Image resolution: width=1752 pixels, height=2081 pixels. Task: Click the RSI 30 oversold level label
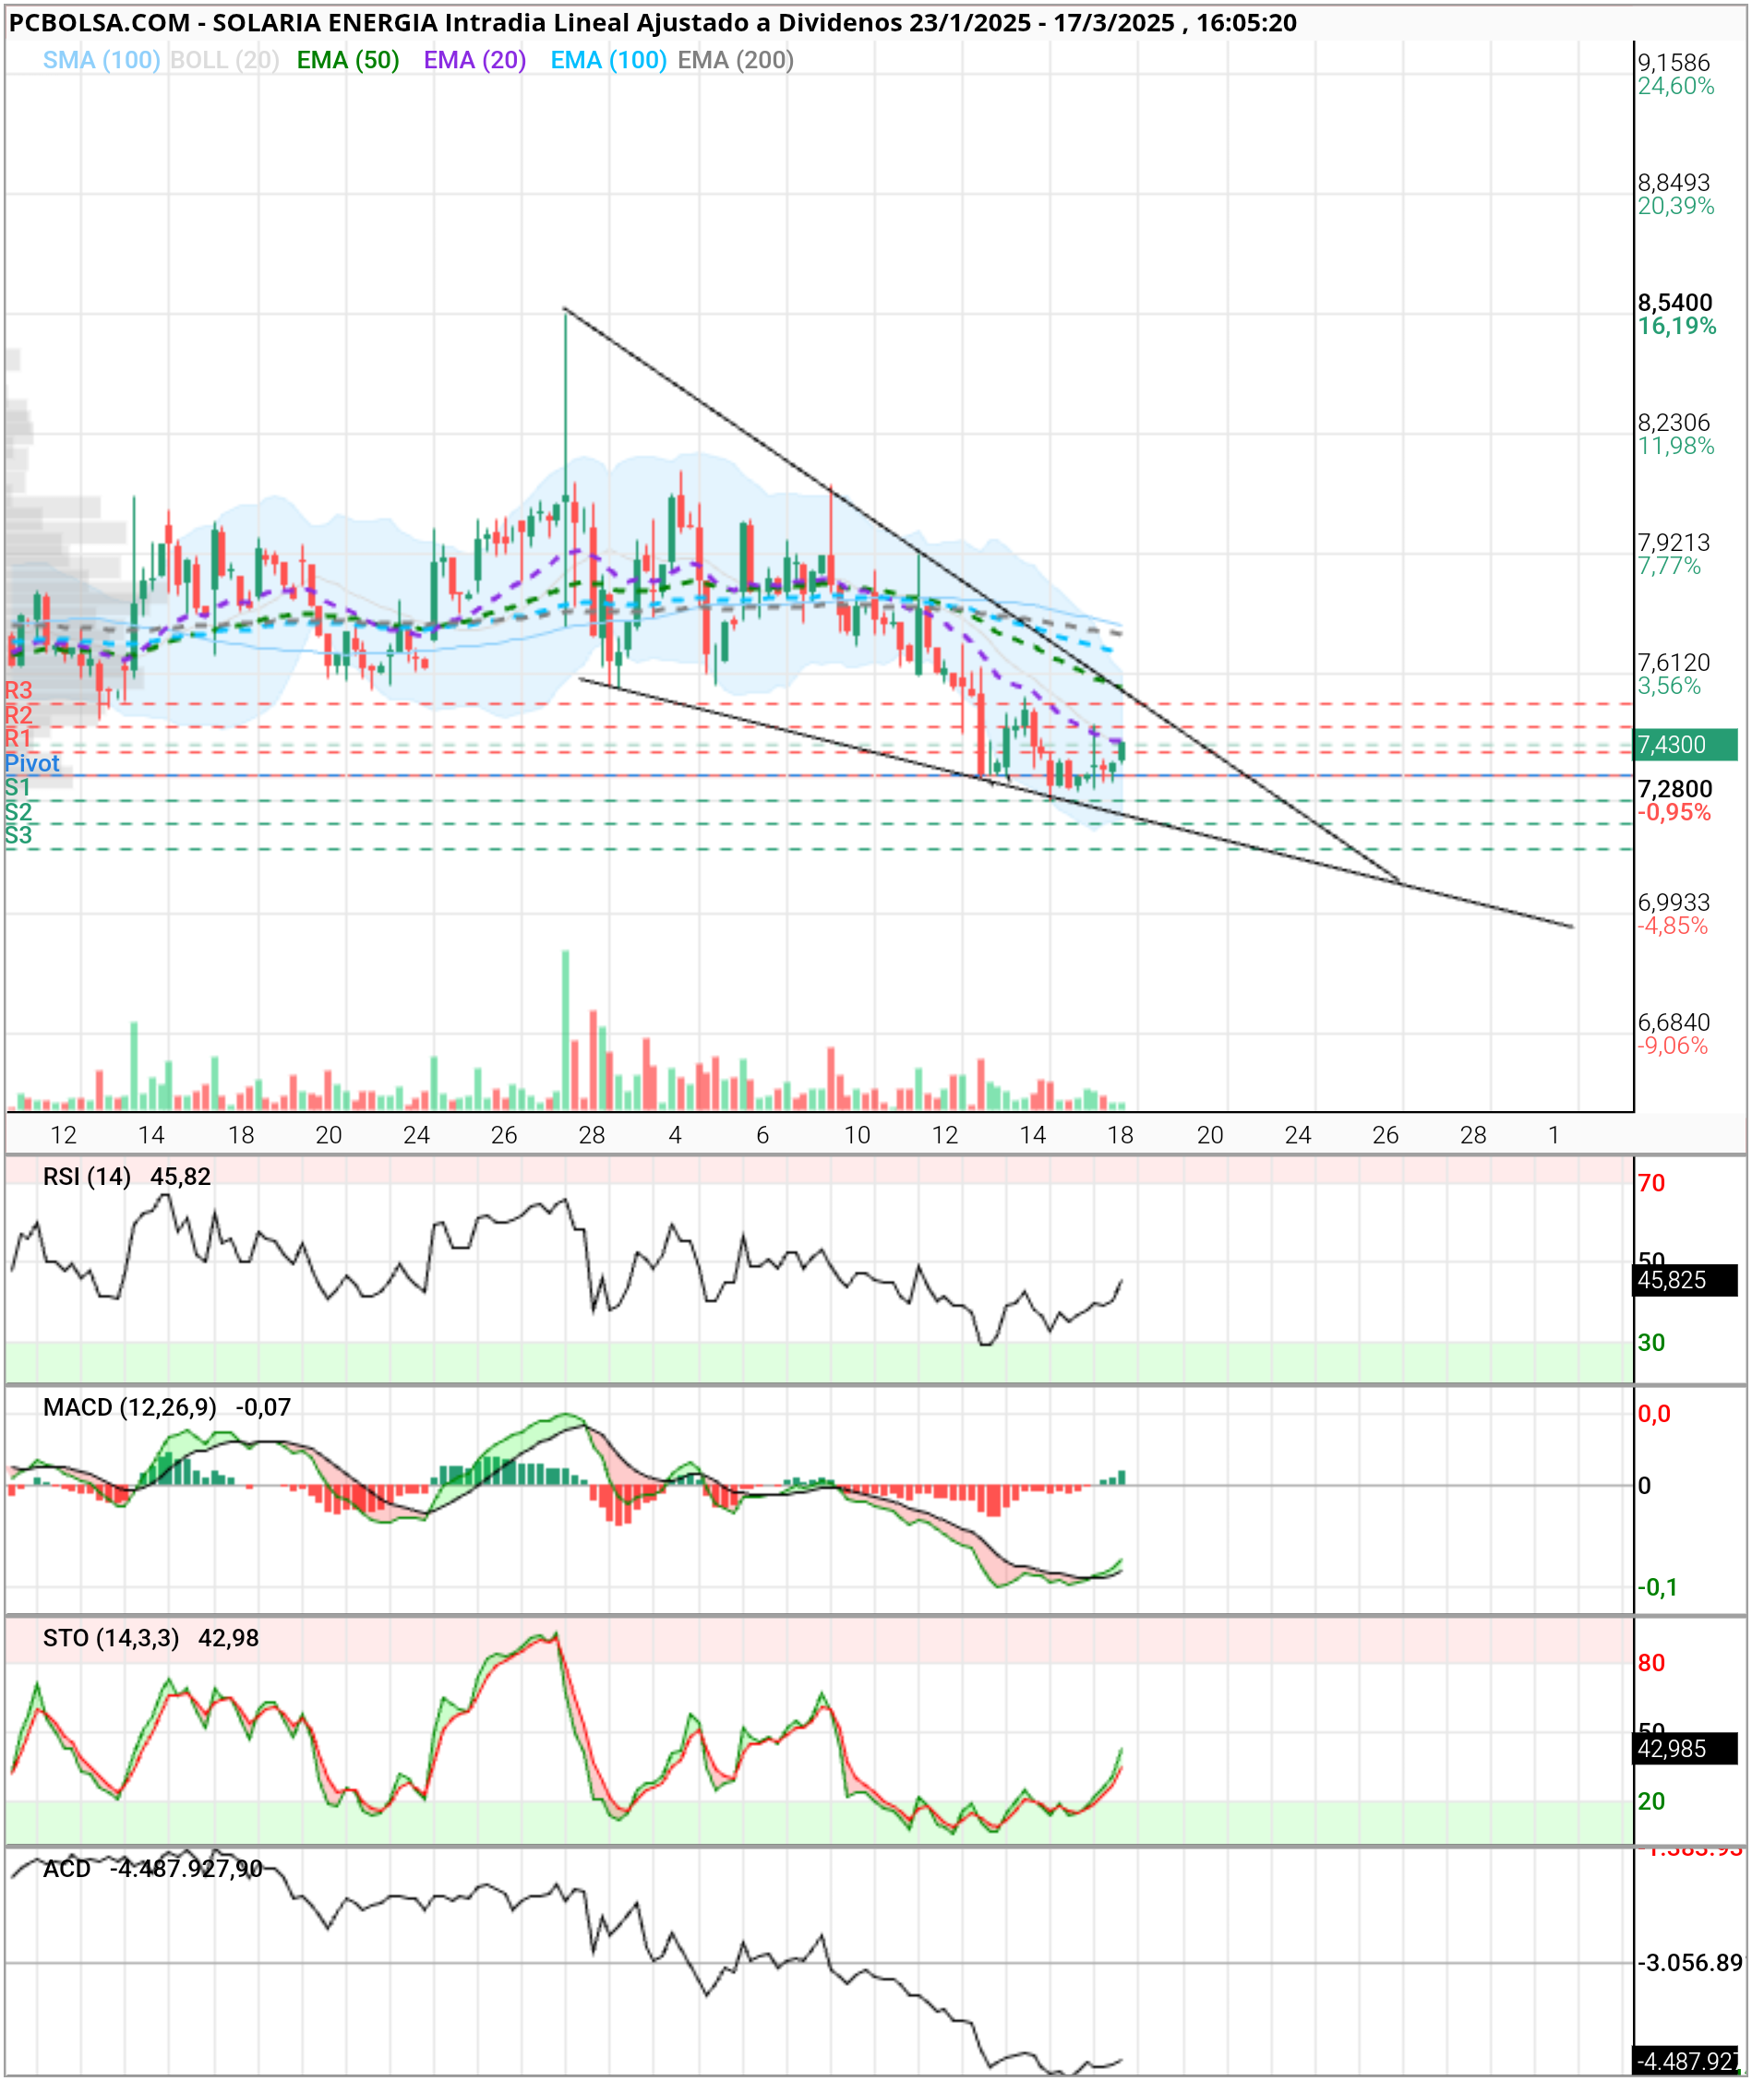coord(1650,1344)
